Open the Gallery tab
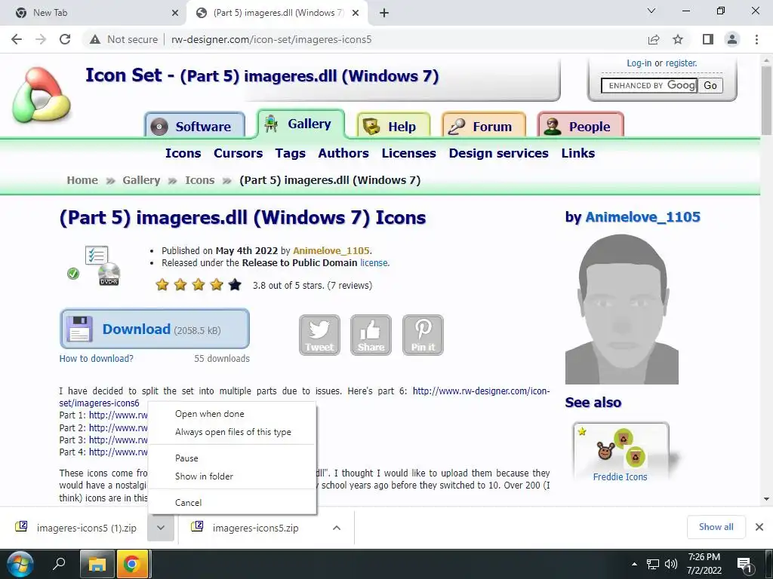Screen dimensions: 773x579 [x=300, y=124]
